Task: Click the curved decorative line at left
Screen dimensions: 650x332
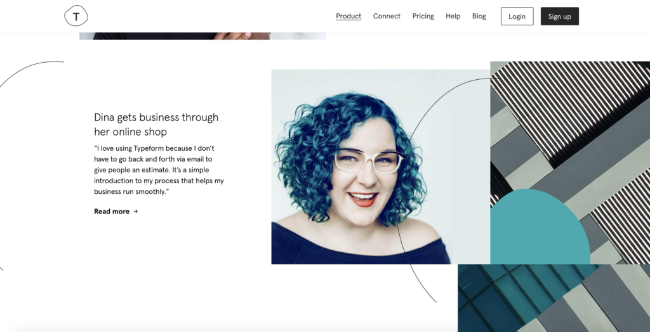Action: pyautogui.click(x=29, y=72)
